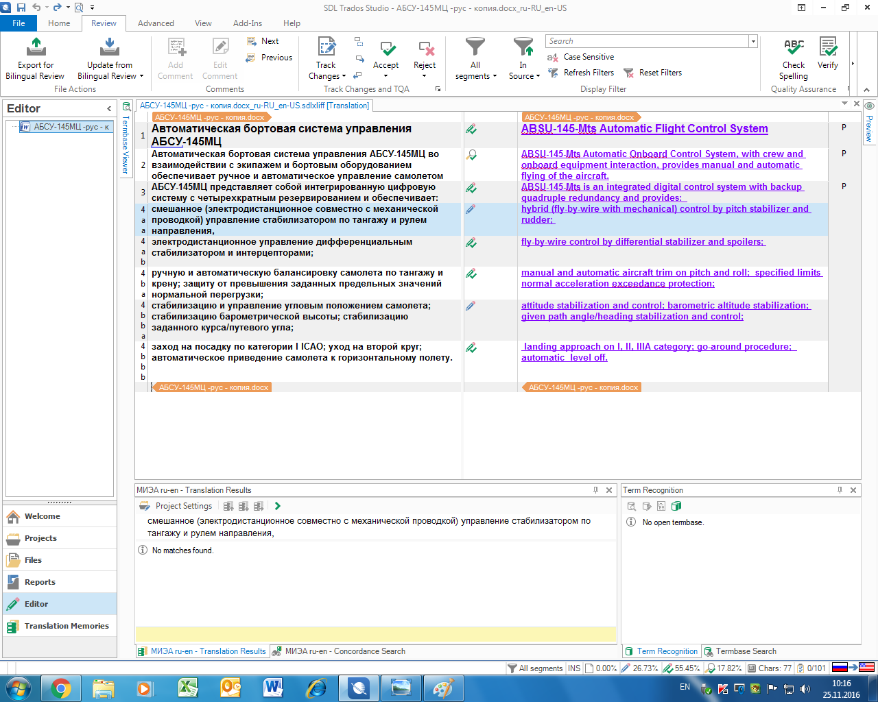Click Update from Bilingual Review icon
This screenshot has height=702, width=878.
(x=110, y=47)
